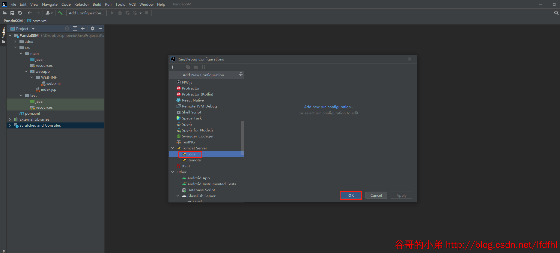Click the green Build project hammer icon
This screenshot has height=253, width=560.
click(x=60, y=13)
